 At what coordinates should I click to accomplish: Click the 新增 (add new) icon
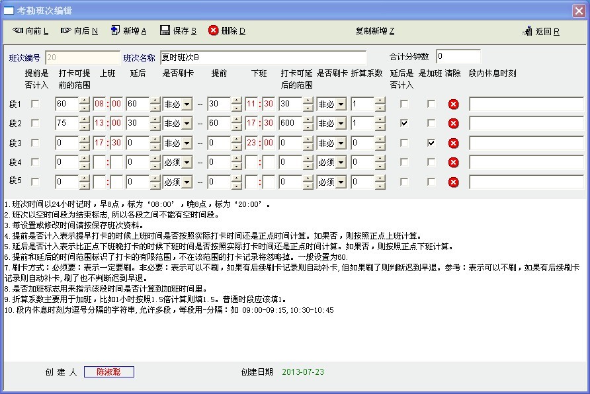point(115,30)
